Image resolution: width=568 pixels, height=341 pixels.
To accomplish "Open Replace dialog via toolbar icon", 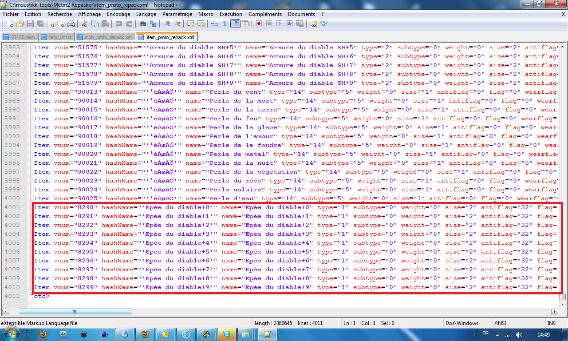I will pyautogui.click(x=153, y=24).
